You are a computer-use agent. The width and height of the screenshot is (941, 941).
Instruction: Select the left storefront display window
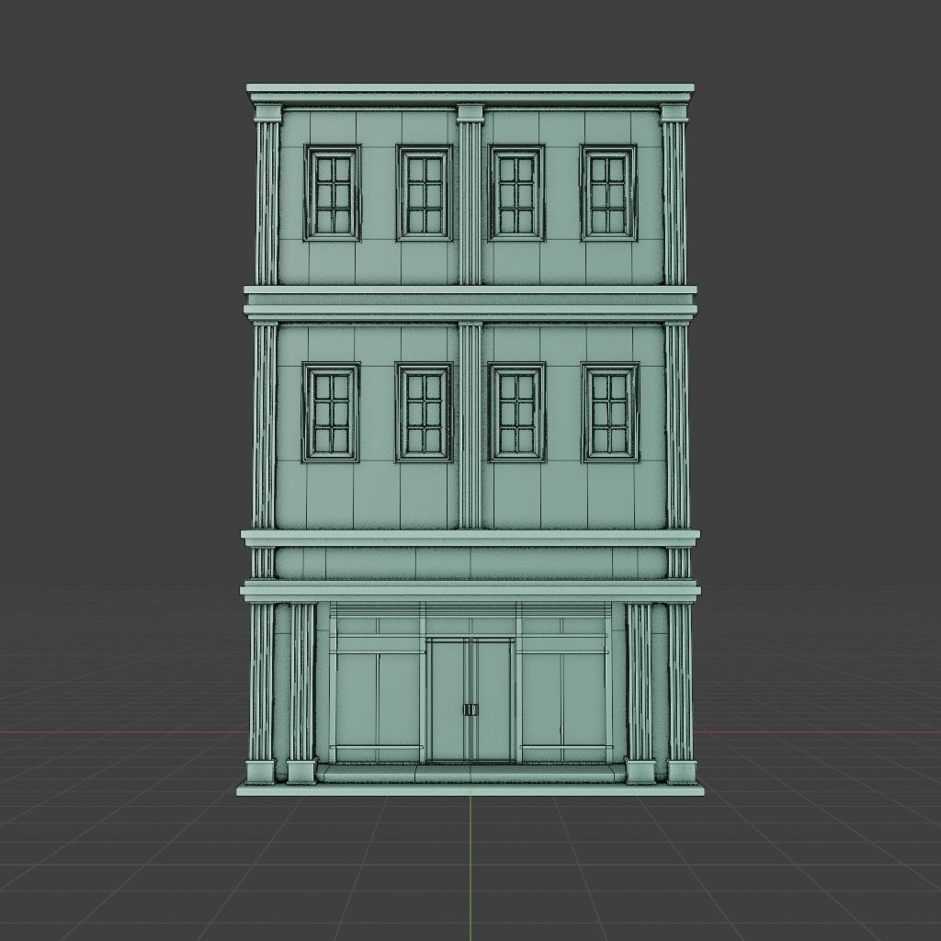(377, 699)
